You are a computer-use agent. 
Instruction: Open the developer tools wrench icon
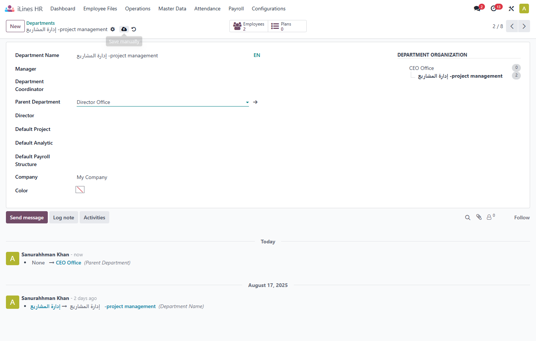click(511, 9)
